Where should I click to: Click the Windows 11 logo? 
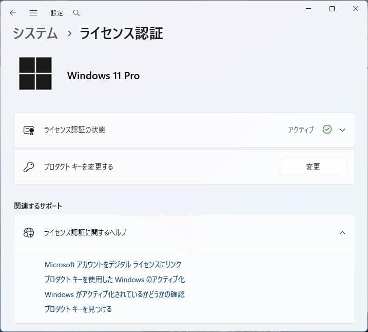tap(35, 73)
